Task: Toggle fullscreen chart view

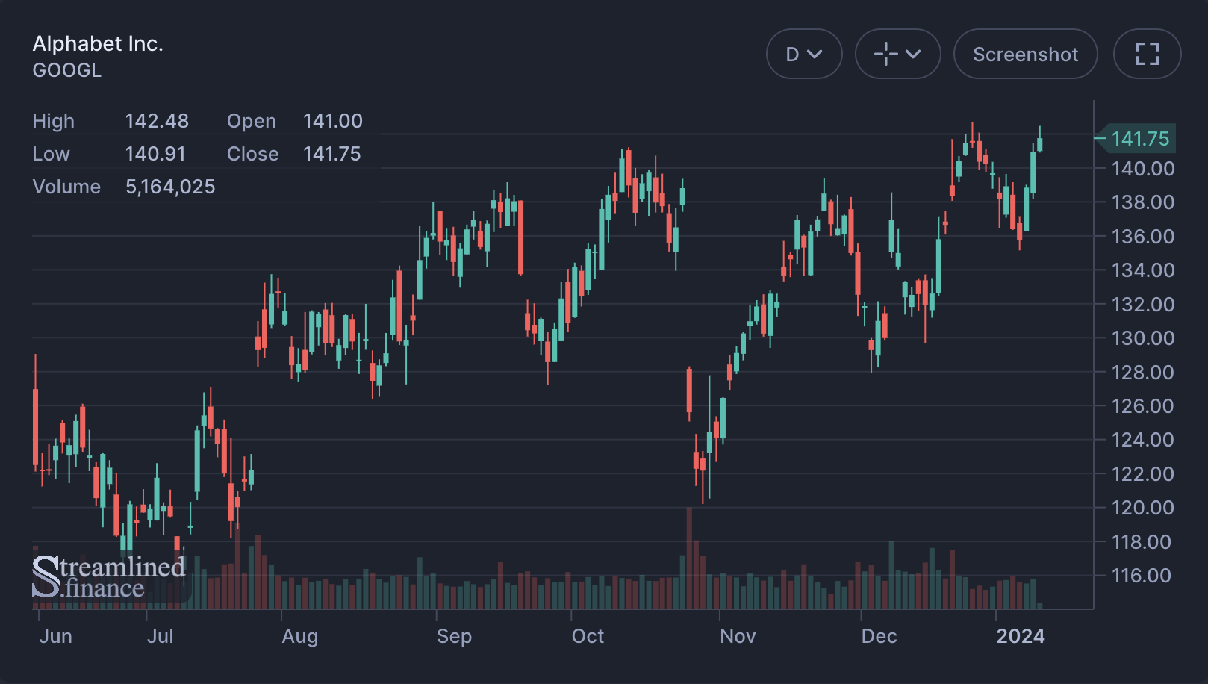Action: [x=1147, y=54]
